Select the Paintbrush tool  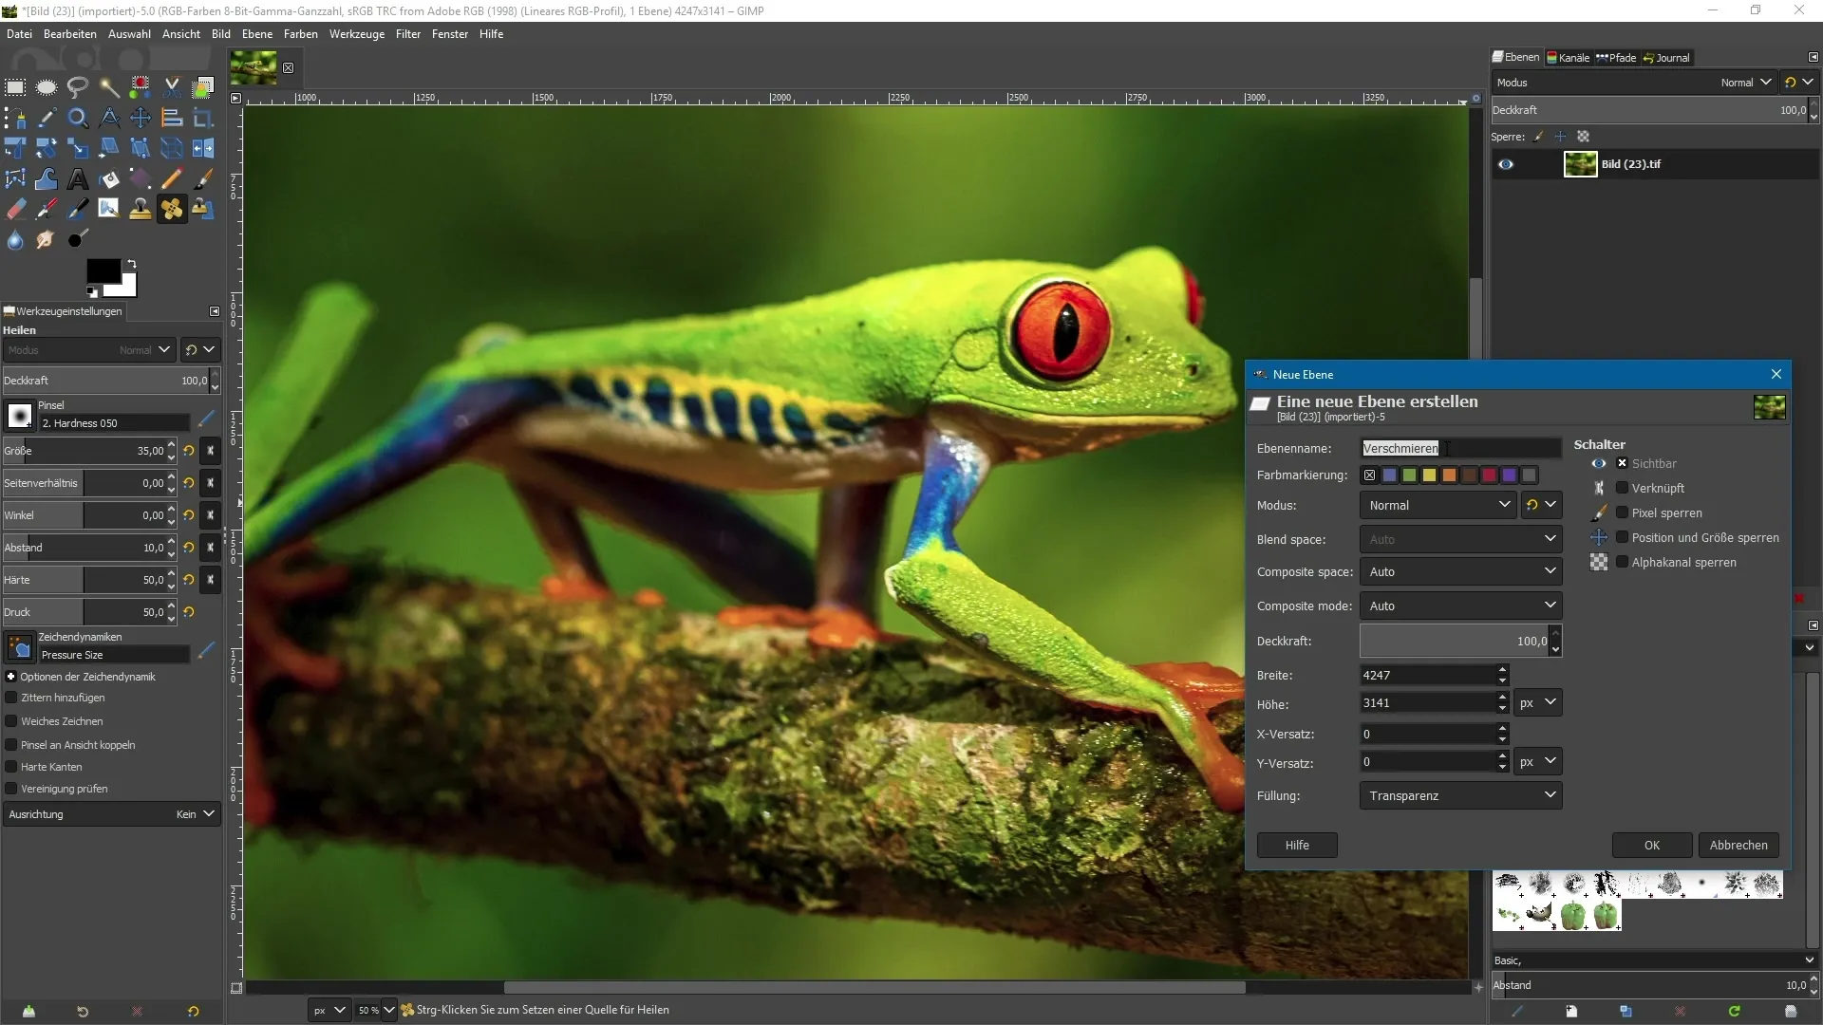[x=203, y=179]
